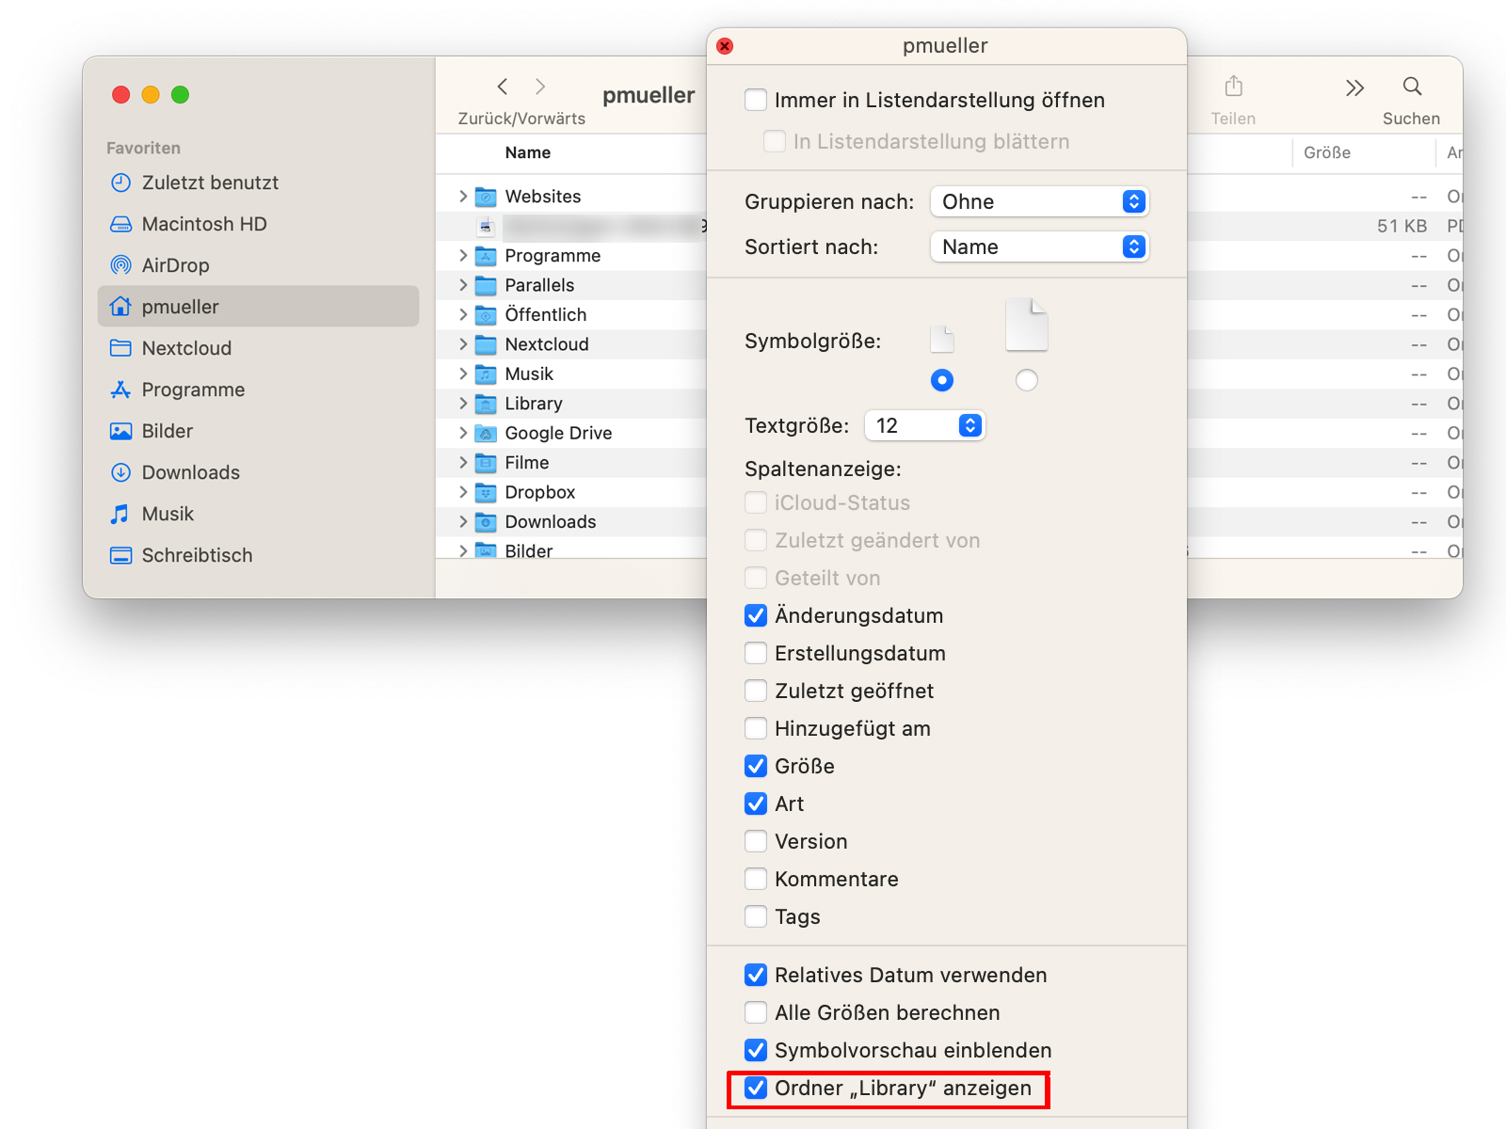Viewport: 1506px width, 1129px height.
Task: Select the Dropbox folder in the list
Action: coord(539,492)
